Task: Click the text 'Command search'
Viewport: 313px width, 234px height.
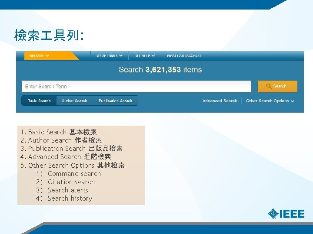Action: (x=74, y=174)
